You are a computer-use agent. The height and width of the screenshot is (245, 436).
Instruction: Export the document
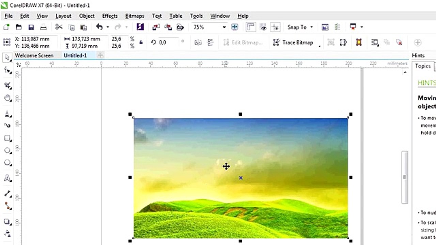pos(168,27)
